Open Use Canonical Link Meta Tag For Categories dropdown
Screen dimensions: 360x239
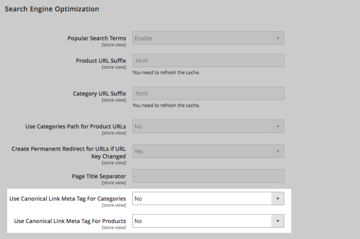tap(208, 198)
